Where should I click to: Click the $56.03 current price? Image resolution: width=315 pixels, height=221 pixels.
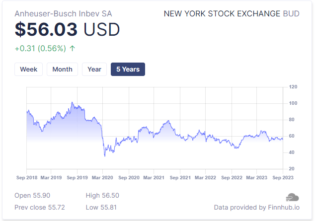[46, 30]
